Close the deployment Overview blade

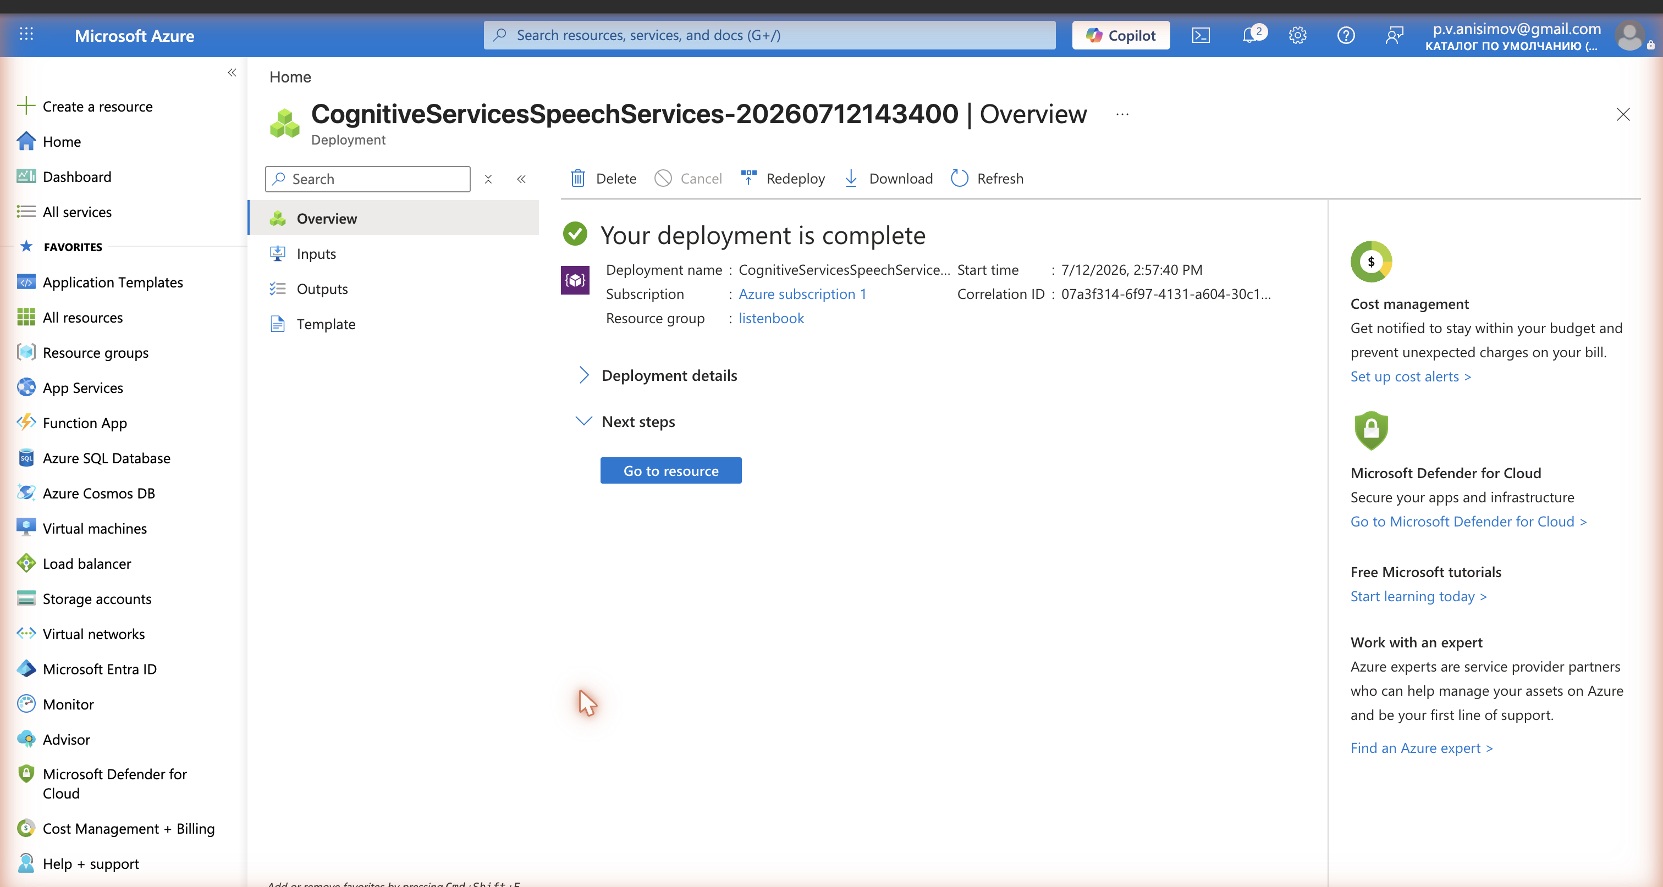1623,115
